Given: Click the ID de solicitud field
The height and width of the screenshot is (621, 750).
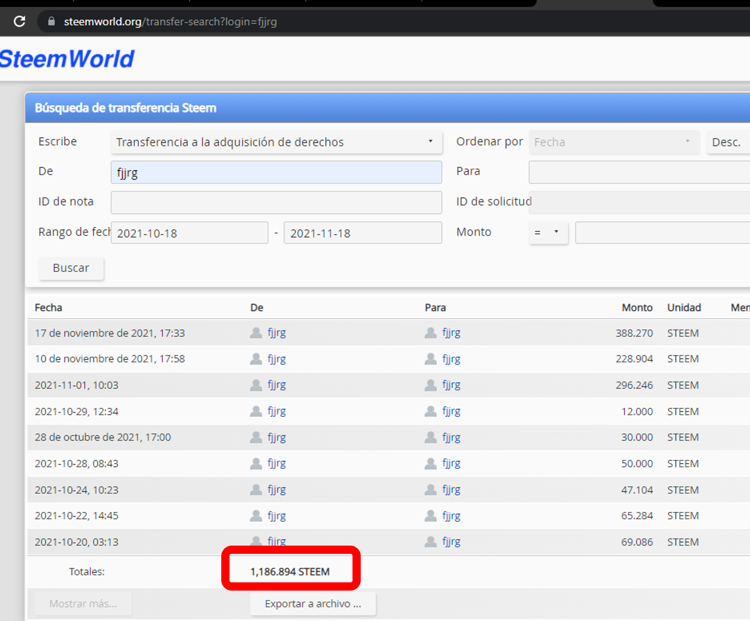Looking at the screenshot, I should (639, 203).
